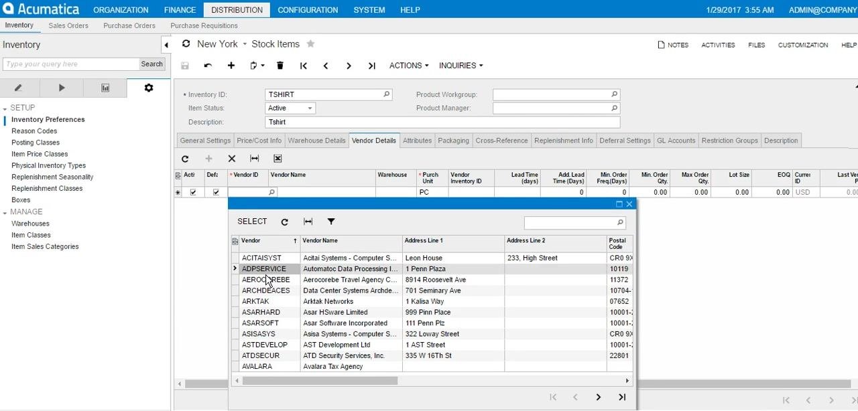Click the Undo arrow icon in the toolbar
This screenshot has width=858, height=411.
tap(208, 66)
